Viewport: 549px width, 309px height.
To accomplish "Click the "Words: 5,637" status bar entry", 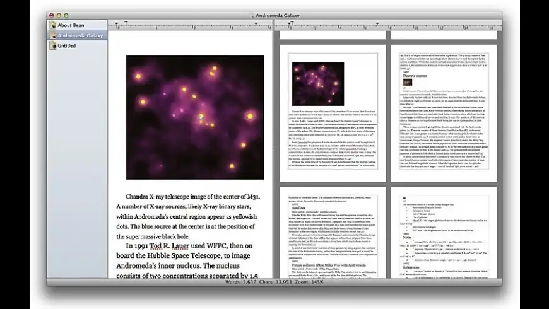I will (x=240, y=282).
